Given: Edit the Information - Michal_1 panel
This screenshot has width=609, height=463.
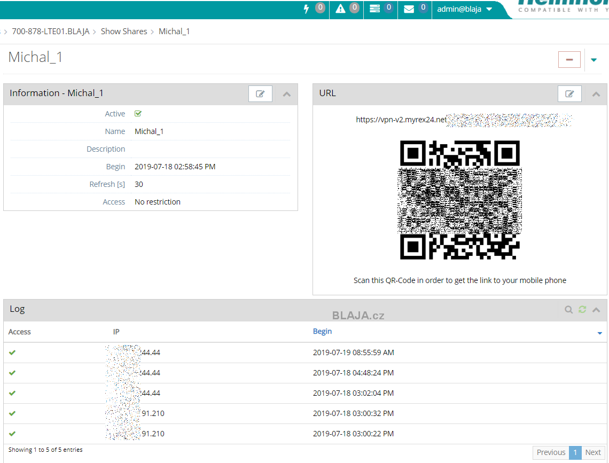Looking at the screenshot, I should click(x=260, y=93).
